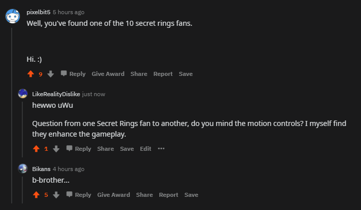The height and width of the screenshot is (210, 361).
Task: Collapse LikeRealityDislike's reply thread line
Action: [22, 127]
